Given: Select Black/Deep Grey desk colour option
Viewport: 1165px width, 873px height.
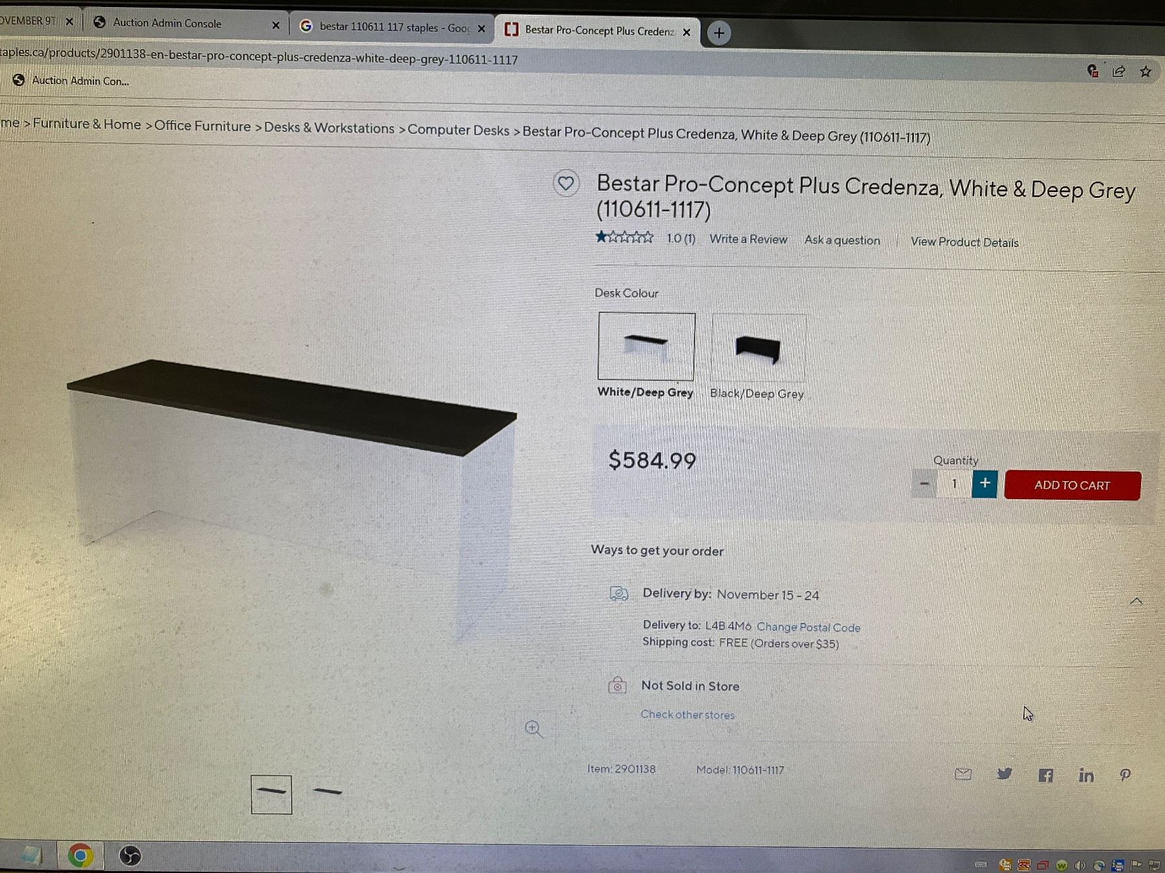Looking at the screenshot, I should [759, 348].
